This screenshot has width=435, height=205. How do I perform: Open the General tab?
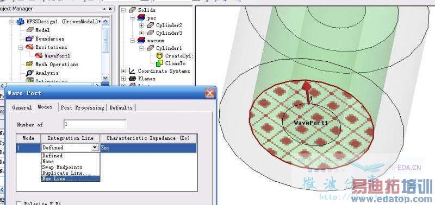[x=22, y=107]
